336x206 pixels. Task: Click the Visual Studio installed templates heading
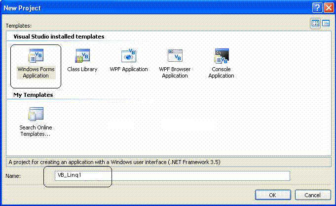coord(59,37)
